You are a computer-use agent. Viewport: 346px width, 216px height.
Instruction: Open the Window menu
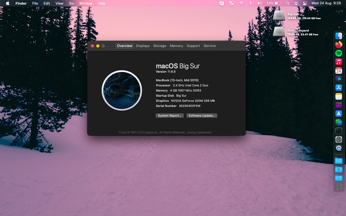[86, 3]
